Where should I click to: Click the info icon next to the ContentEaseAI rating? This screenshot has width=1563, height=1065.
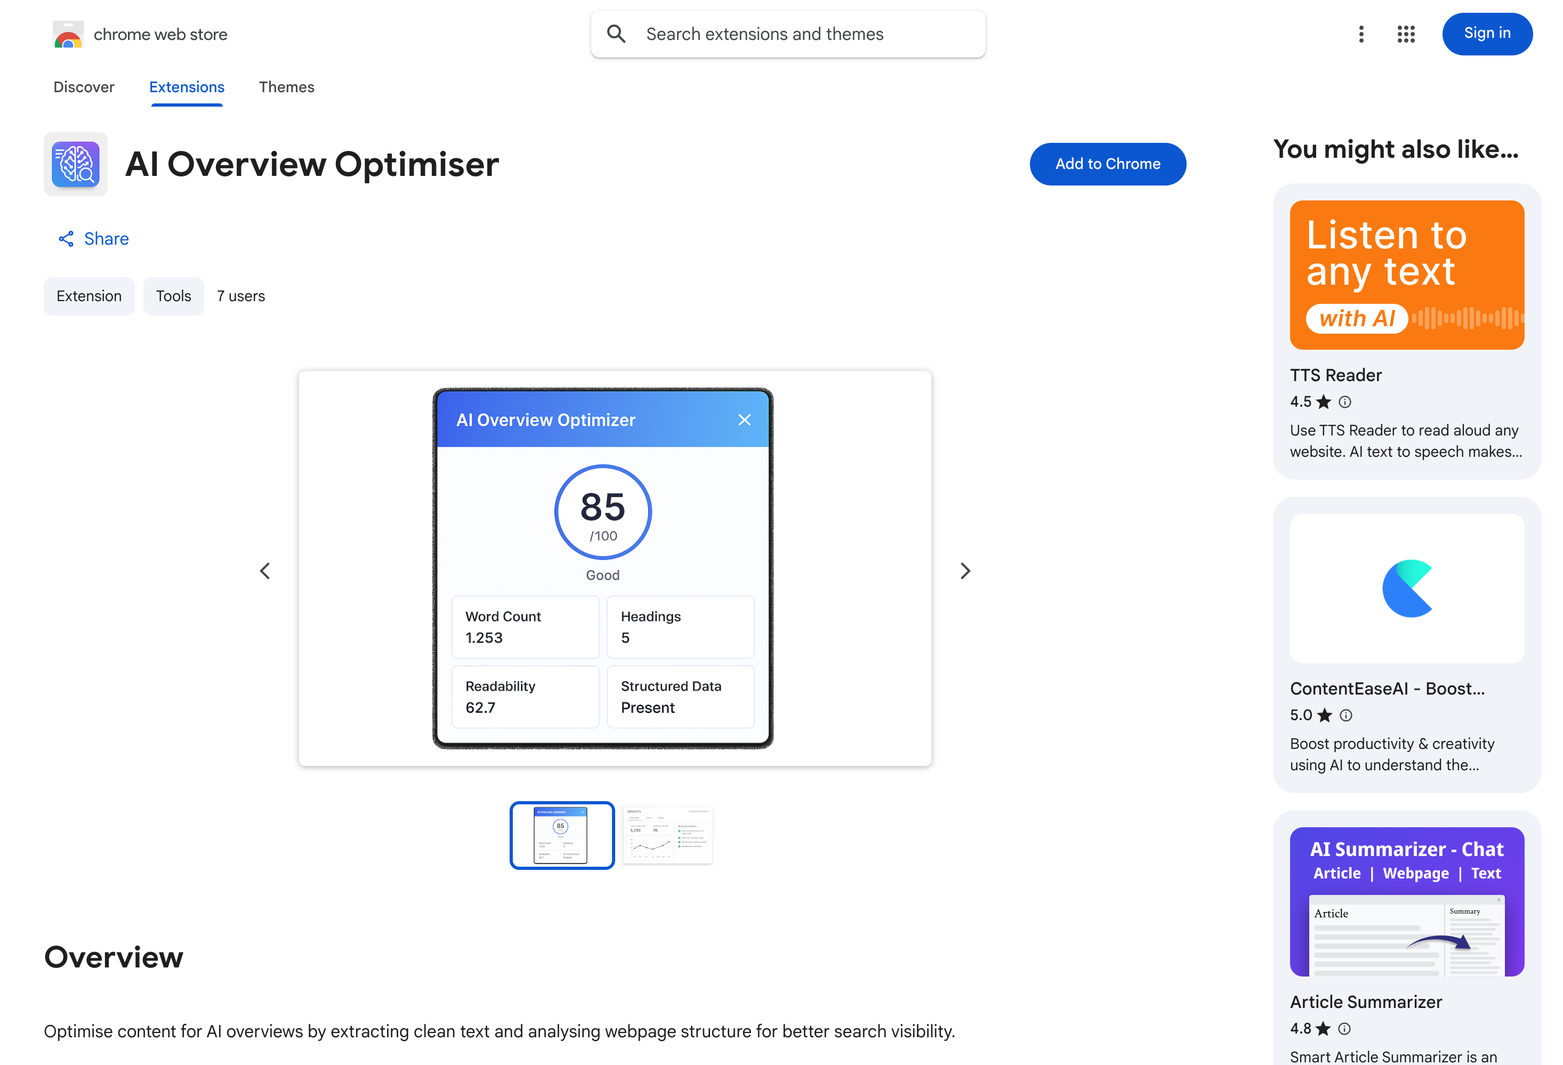pyautogui.click(x=1345, y=715)
